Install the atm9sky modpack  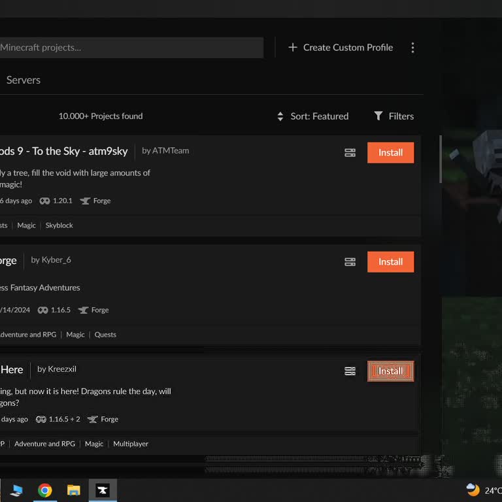tap(390, 153)
